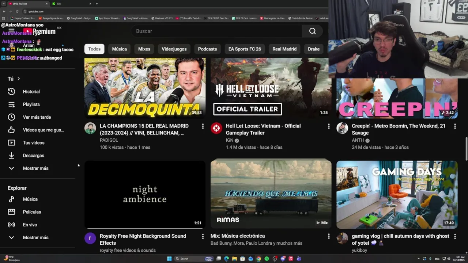Open Royalty Free Night Background title
The height and width of the screenshot is (263, 468).
click(143, 240)
